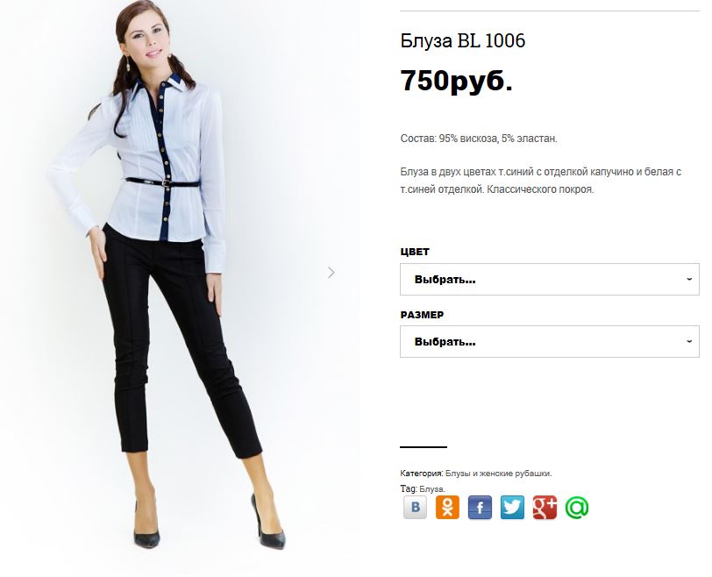Click the 750руб. price text
Screen dimensions: 712x577
[456, 81]
